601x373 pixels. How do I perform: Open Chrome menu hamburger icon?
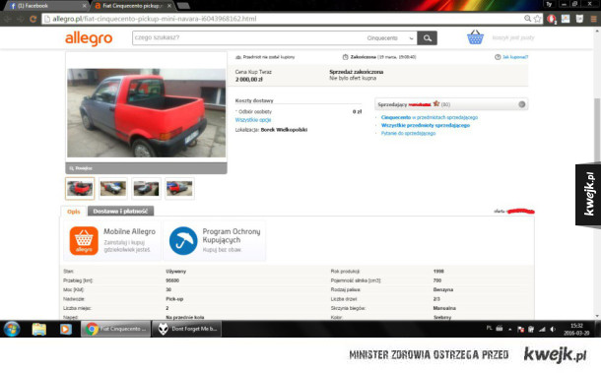[x=593, y=19]
